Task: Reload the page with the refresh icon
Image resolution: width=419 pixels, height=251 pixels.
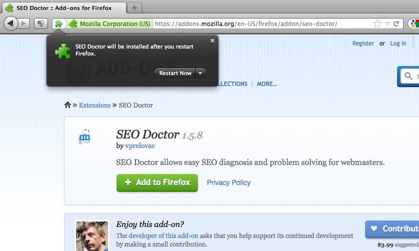Action: point(396,24)
